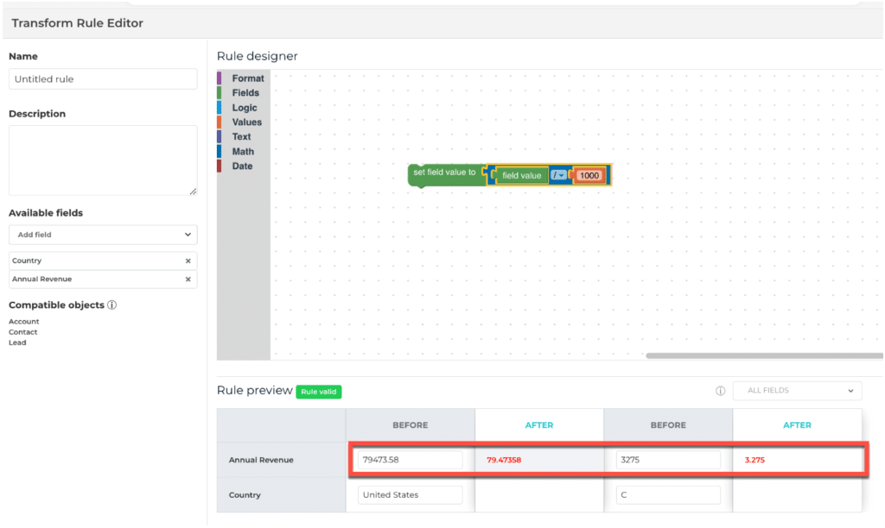Open the Add field dropdown
Viewport: 885px width, 528px height.
tap(103, 235)
